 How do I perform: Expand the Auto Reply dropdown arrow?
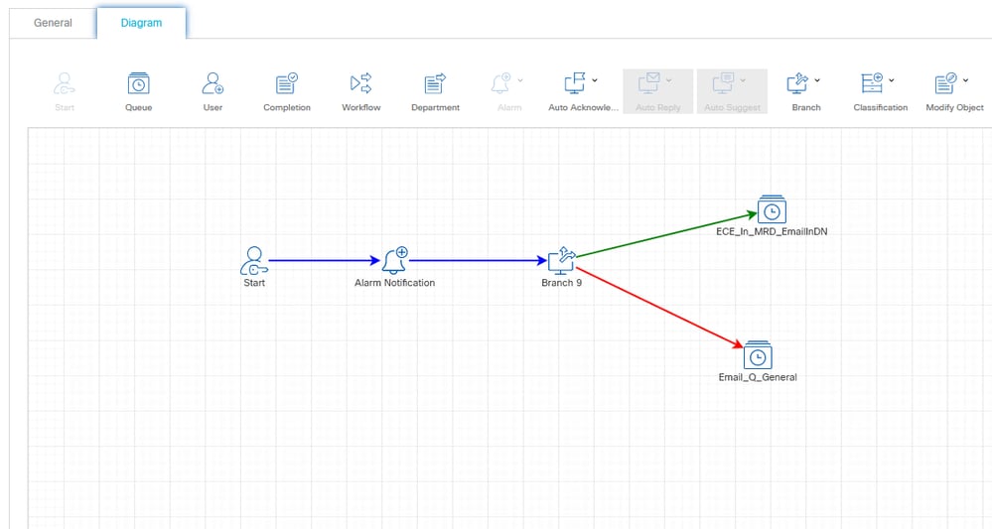[x=668, y=80]
